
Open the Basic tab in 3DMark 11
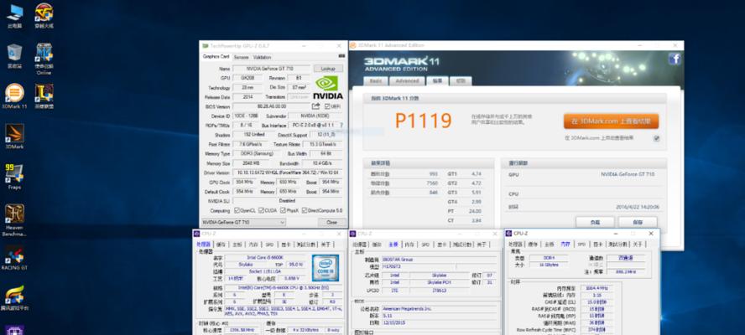click(376, 81)
